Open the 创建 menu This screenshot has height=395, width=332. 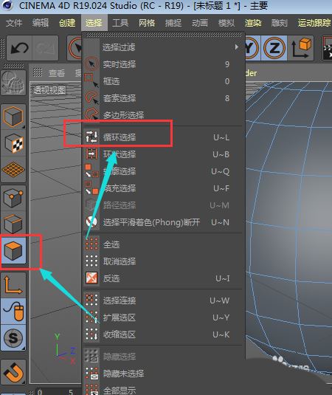pyautogui.click(x=67, y=23)
